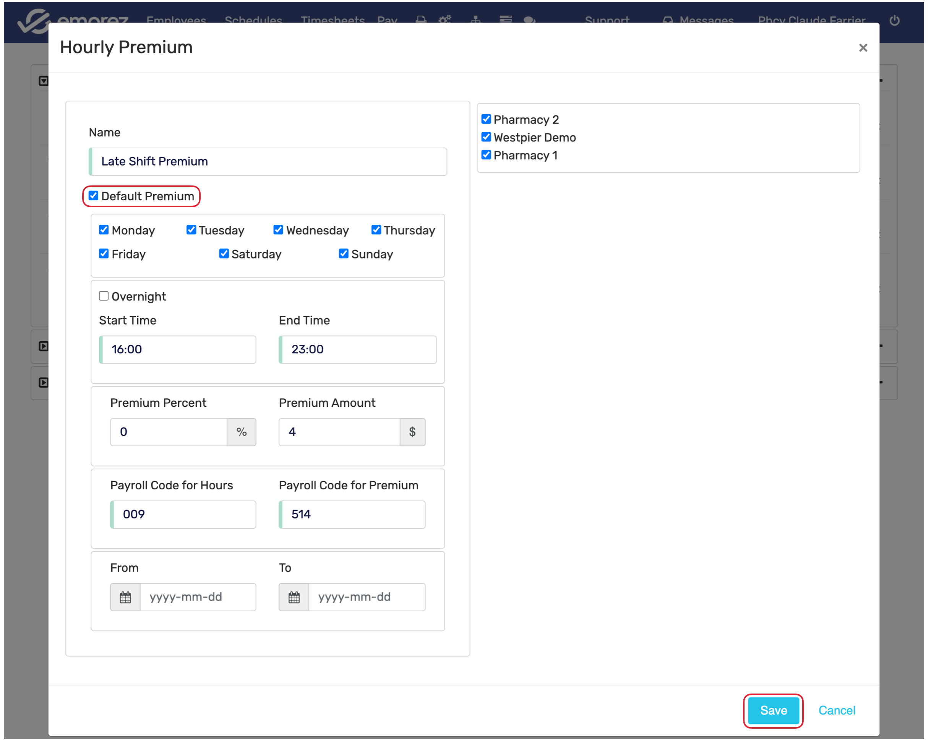The height and width of the screenshot is (744, 928).
Task: Open the Support menu item
Action: [x=607, y=20]
